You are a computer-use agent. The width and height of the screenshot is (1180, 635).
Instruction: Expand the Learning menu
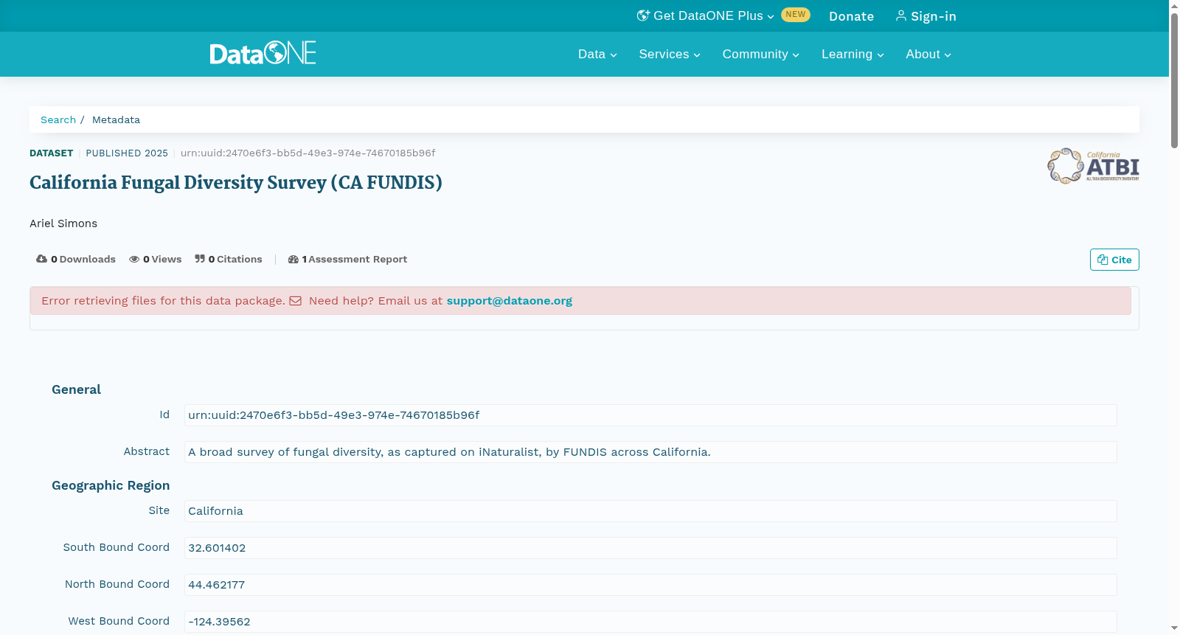pyautogui.click(x=853, y=55)
